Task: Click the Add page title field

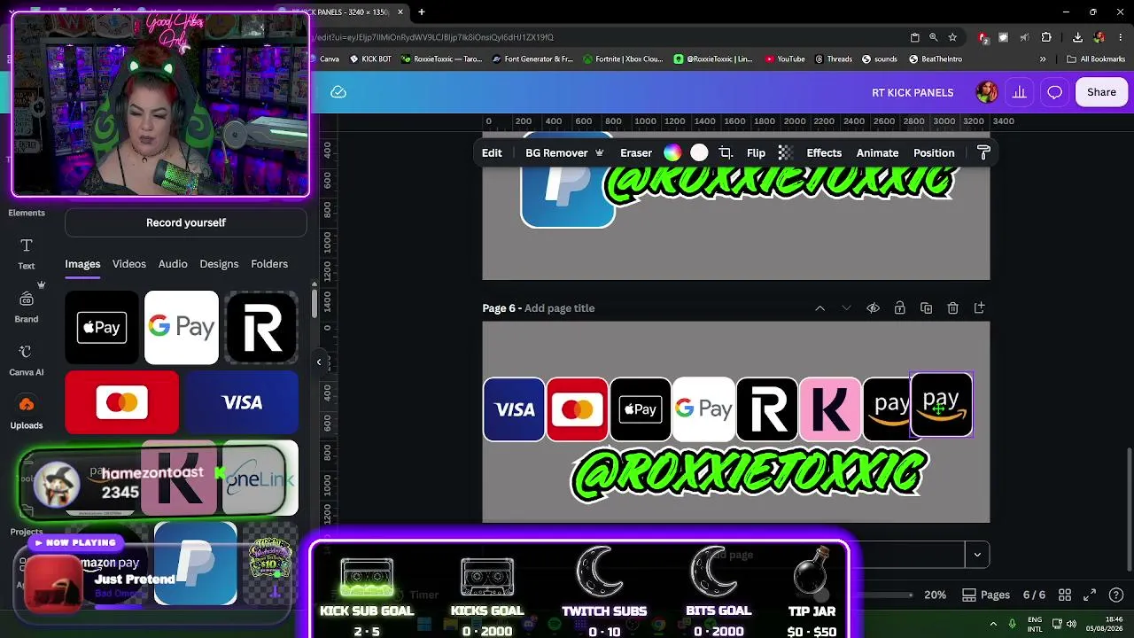Action: [559, 308]
